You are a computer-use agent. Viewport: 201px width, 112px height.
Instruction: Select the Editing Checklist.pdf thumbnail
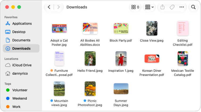183,28
